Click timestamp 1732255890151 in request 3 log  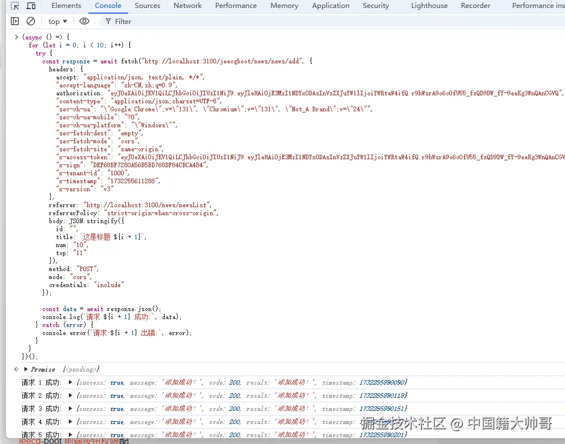[382, 408]
